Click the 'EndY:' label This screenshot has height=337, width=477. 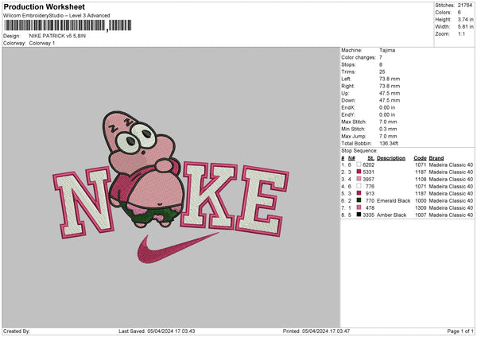tap(348, 114)
